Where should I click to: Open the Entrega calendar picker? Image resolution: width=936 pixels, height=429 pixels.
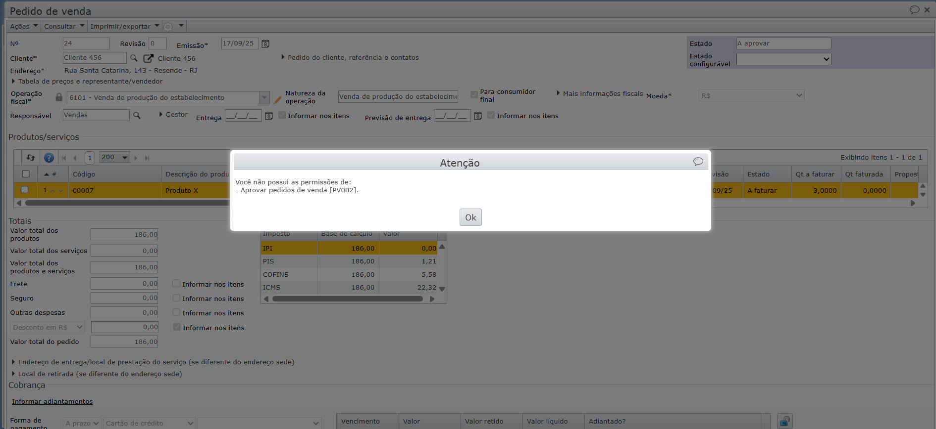[x=269, y=116]
